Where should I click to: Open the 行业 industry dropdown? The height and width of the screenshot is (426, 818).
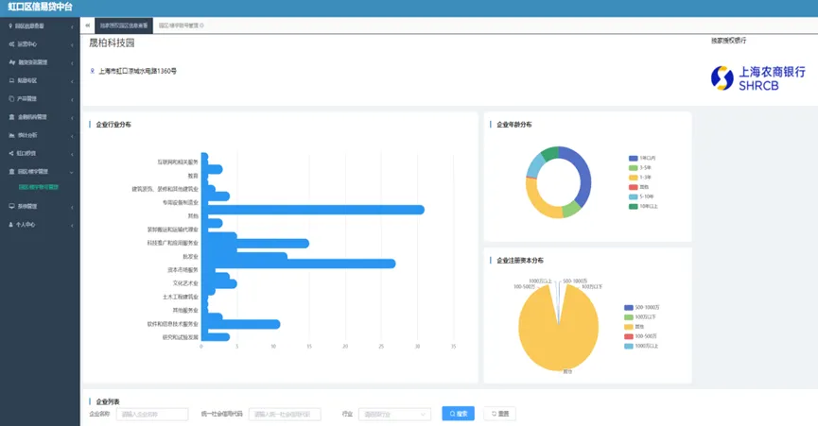tap(395, 414)
